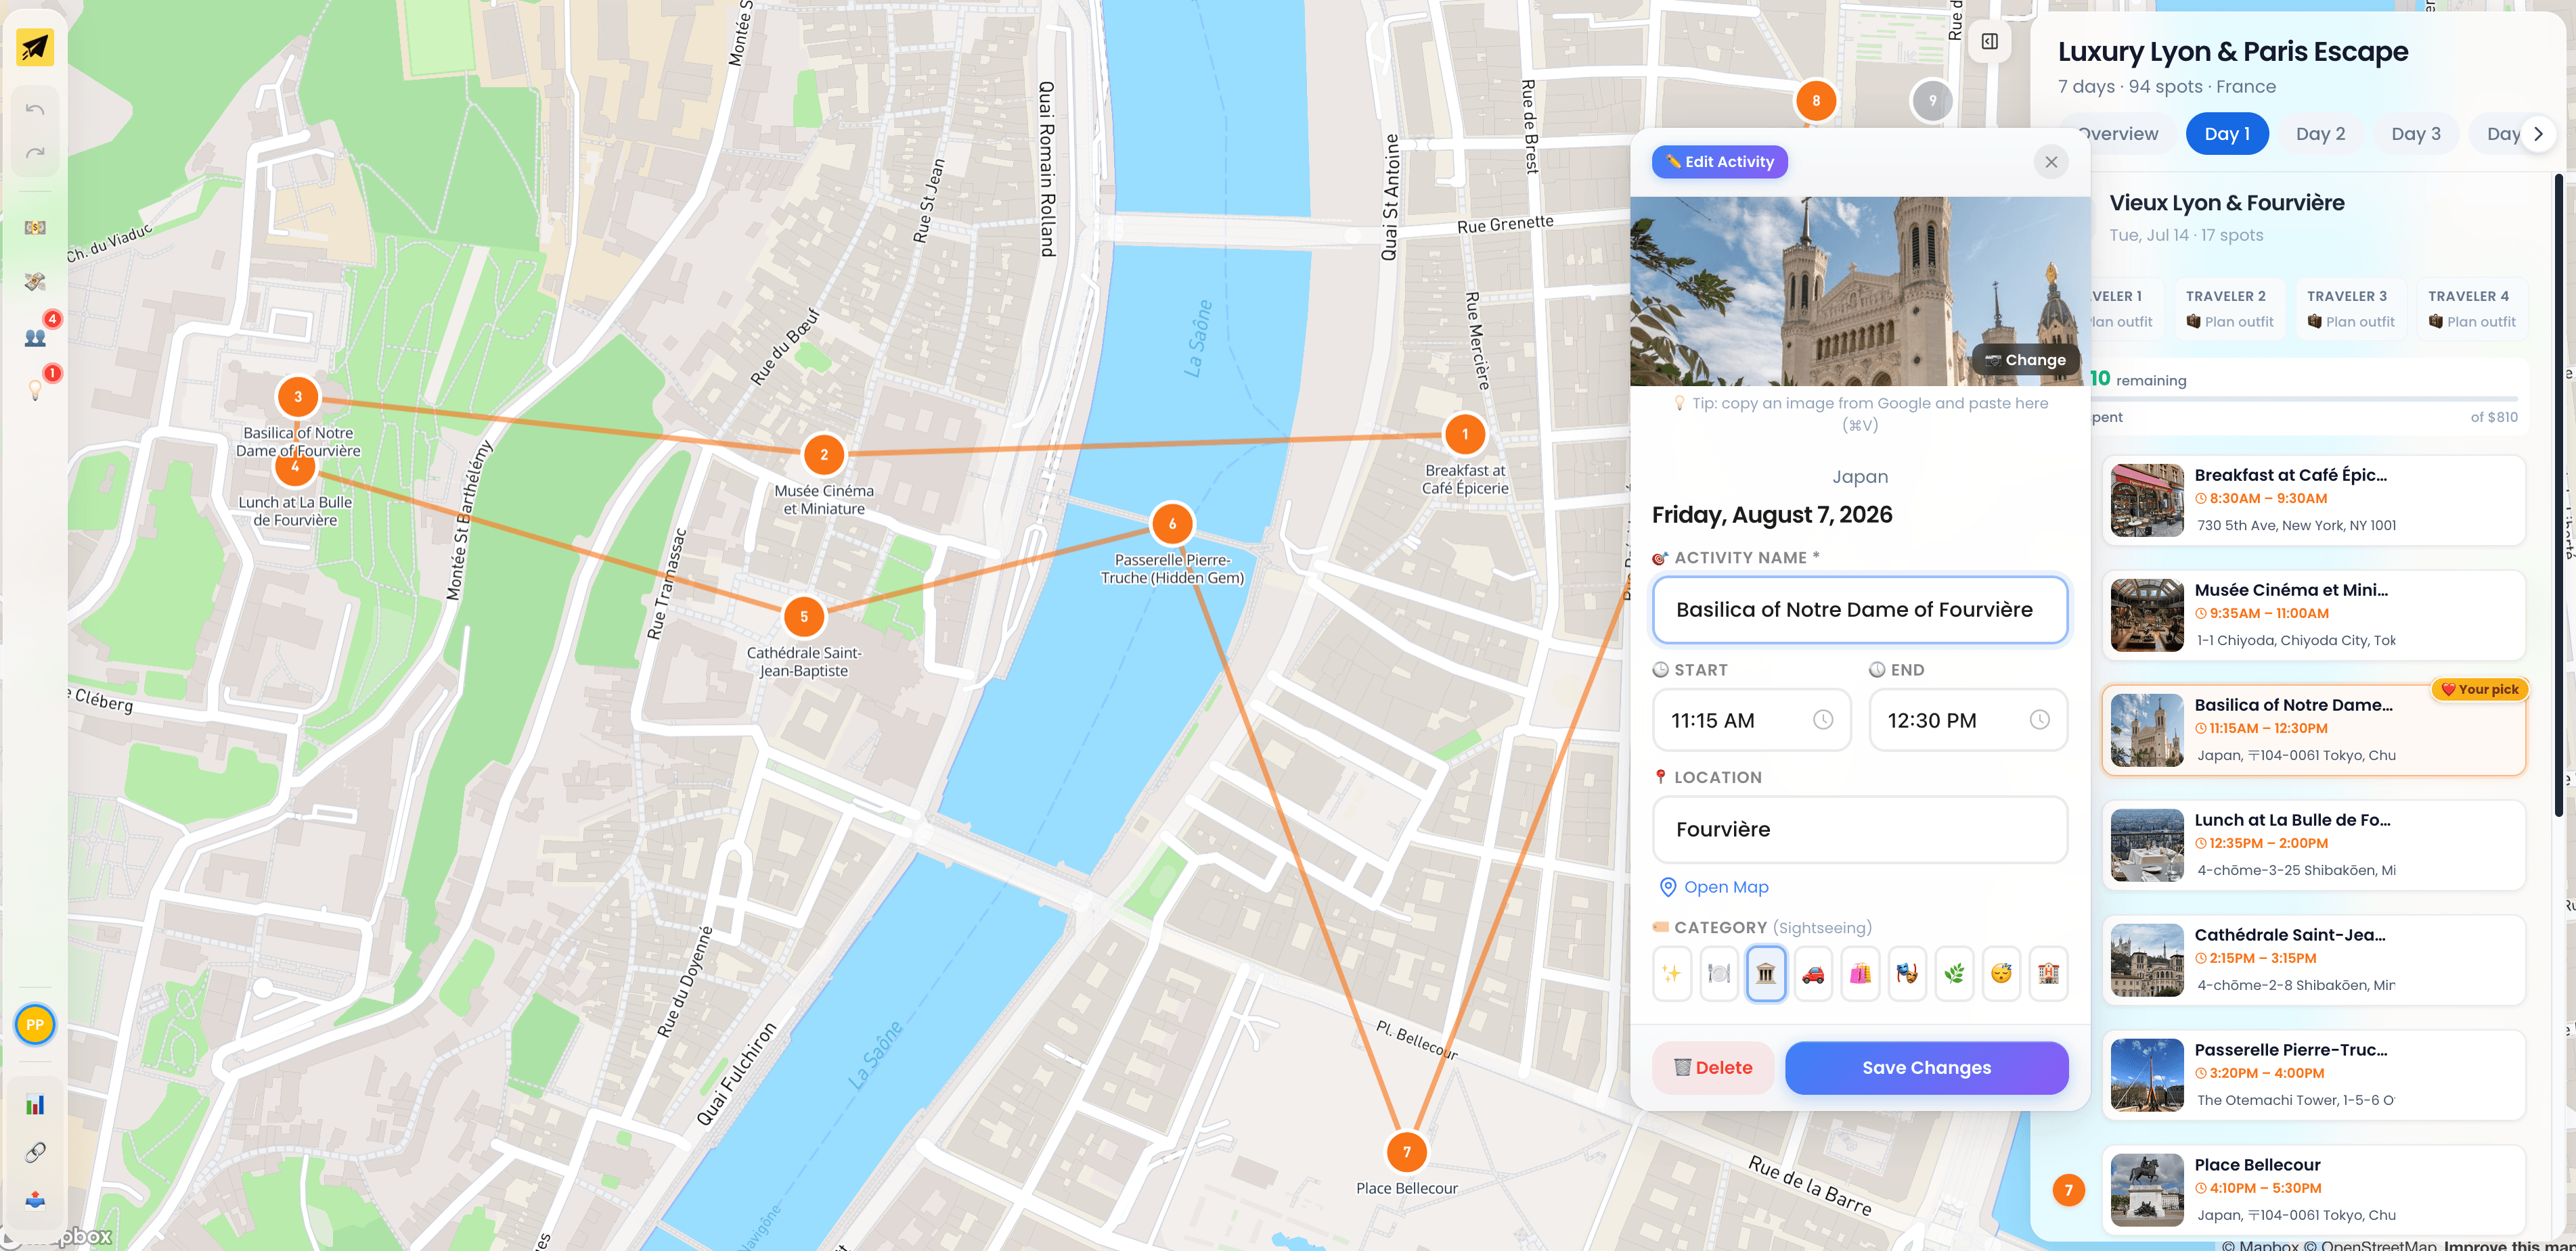Select the red car transport category
This screenshot has width=2576, height=1251.
[x=1813, y=973]
